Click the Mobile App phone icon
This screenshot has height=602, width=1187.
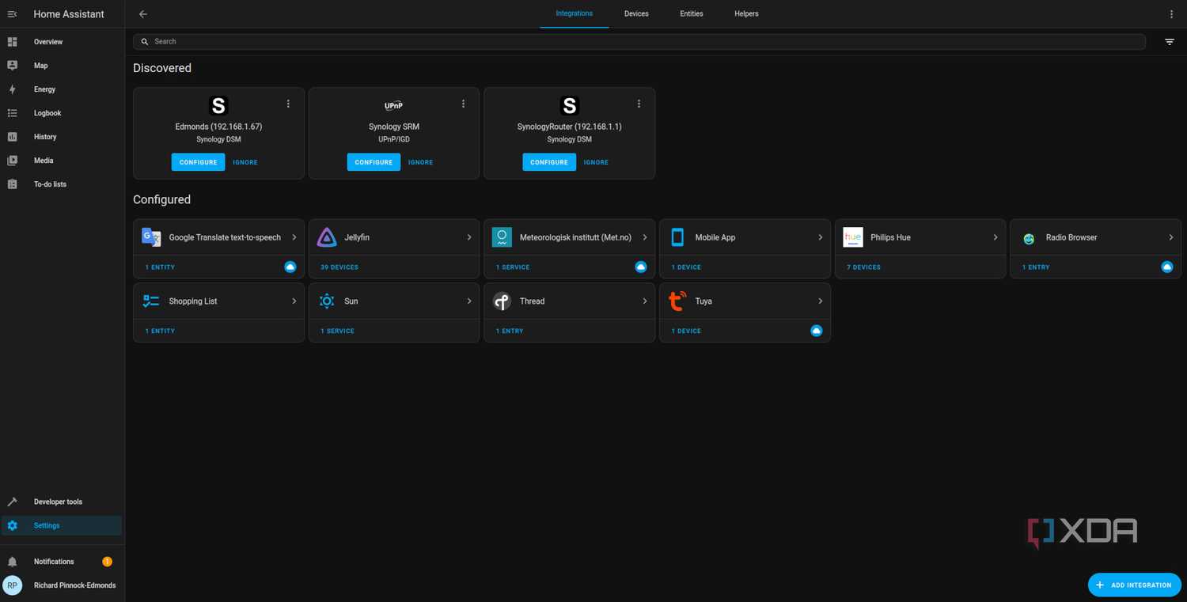pyautogui.click(x=677, y=237)
